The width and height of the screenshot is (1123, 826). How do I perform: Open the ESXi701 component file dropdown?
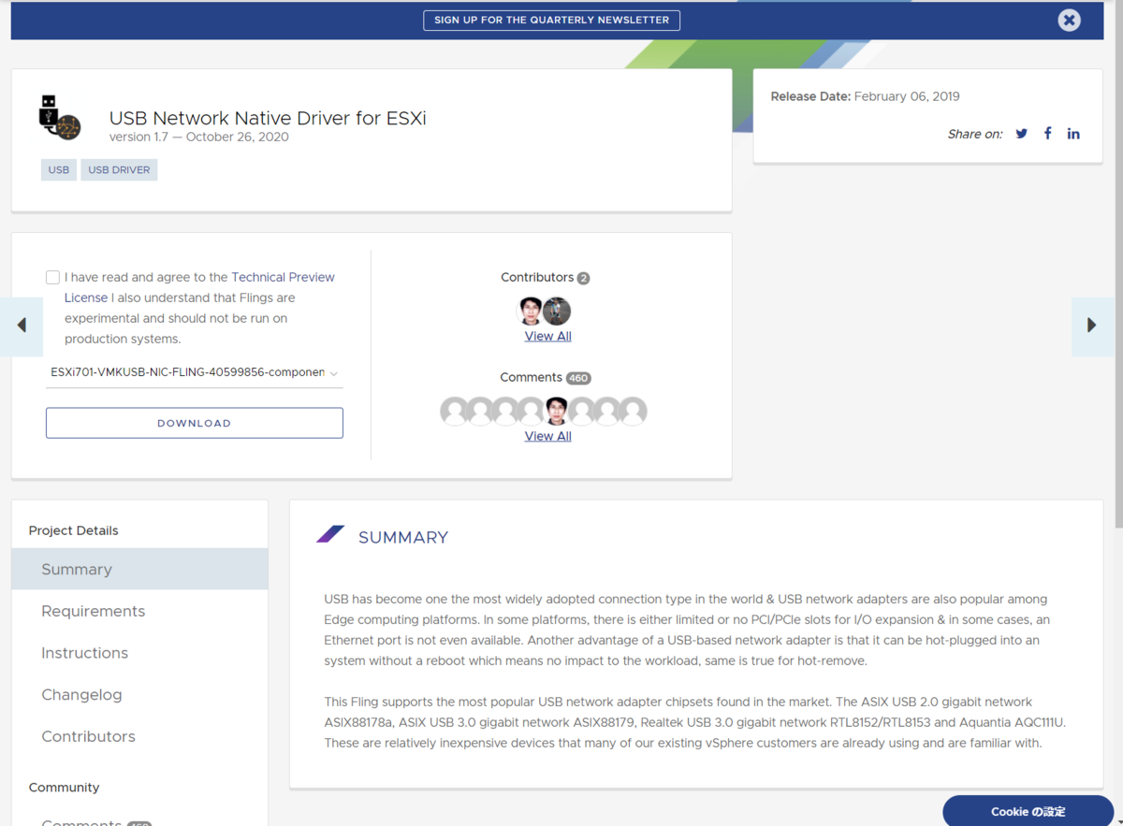pos(195,372)
